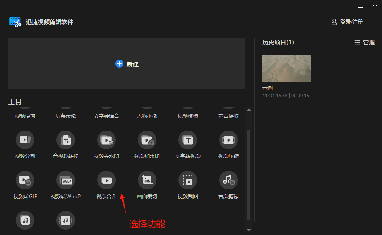The image size is (382, 235).
Task: Open the 音视频转换 converter tool
Action: tap(66, 140)
